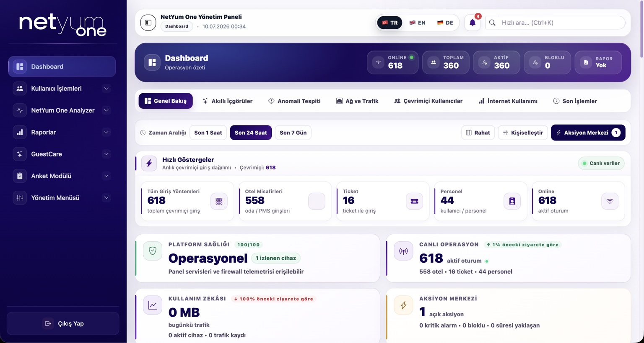
Task: Click the Canlı Operasyon broadcast icon
Action: click(403, 251)
